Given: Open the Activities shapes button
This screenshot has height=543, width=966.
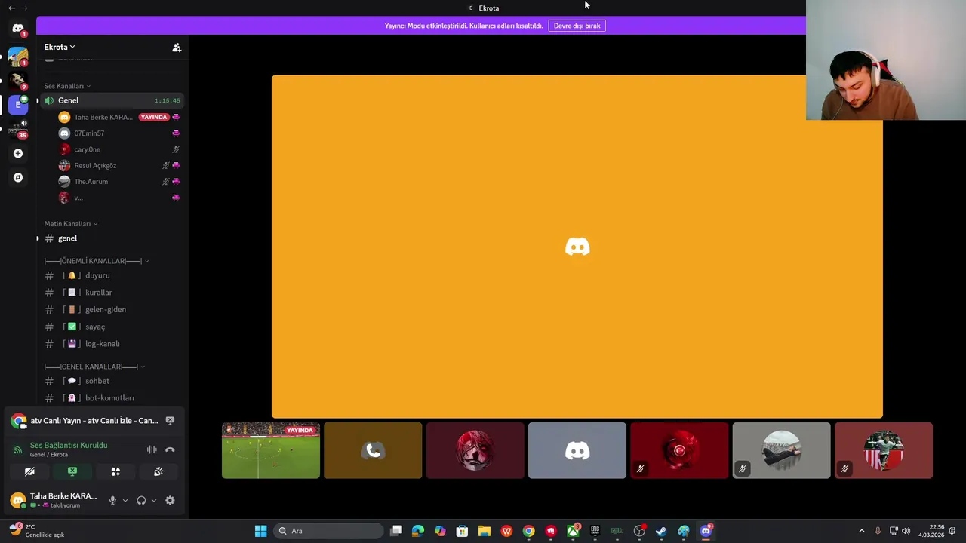Looking at the screenshot, I should coord(115,471).
